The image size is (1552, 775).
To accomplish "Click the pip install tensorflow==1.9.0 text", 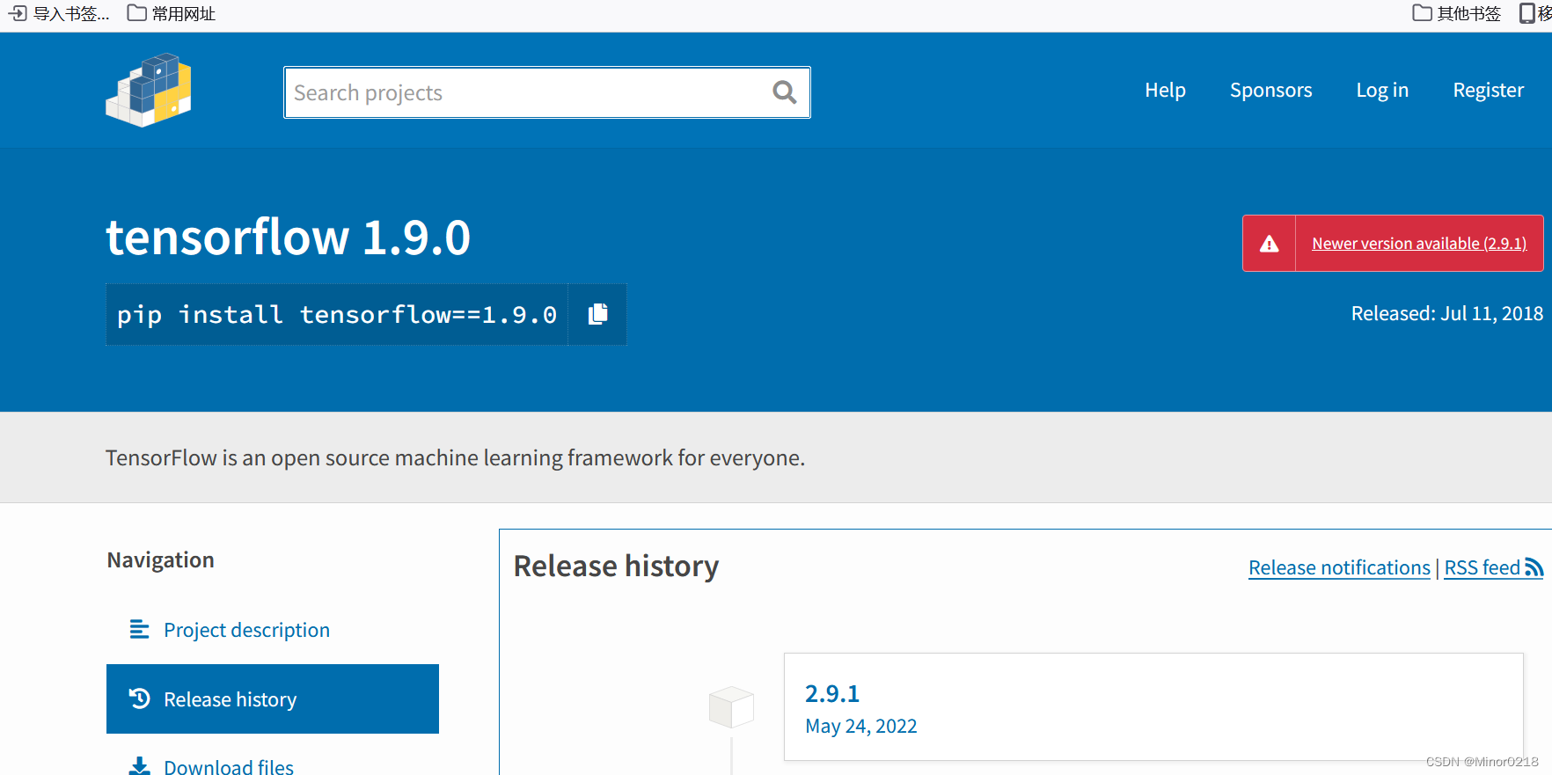I will pyautogui.click(x=337, y=315).
